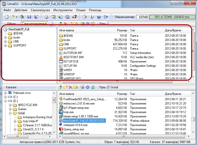Click the New image toolbar icon
The height and width of the screenshot is (145, 197).
[x=7, y=17]
